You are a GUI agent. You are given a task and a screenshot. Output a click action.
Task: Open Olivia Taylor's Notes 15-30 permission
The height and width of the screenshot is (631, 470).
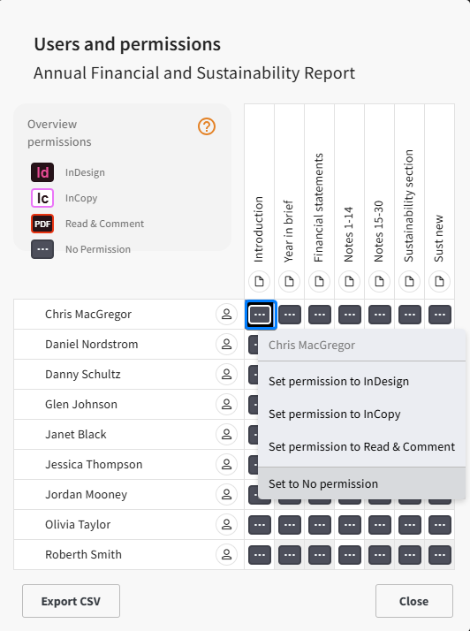point(380,525)
